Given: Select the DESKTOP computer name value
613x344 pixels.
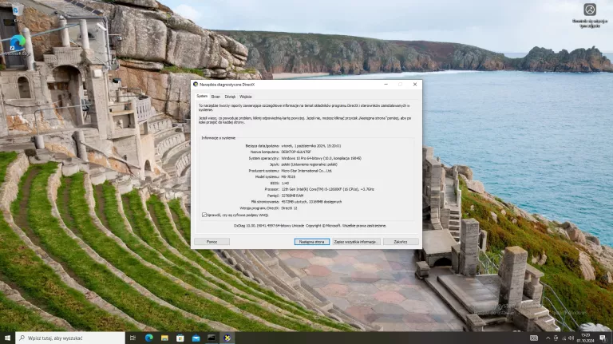Looking at the screenshot, I should click(296, 152).
